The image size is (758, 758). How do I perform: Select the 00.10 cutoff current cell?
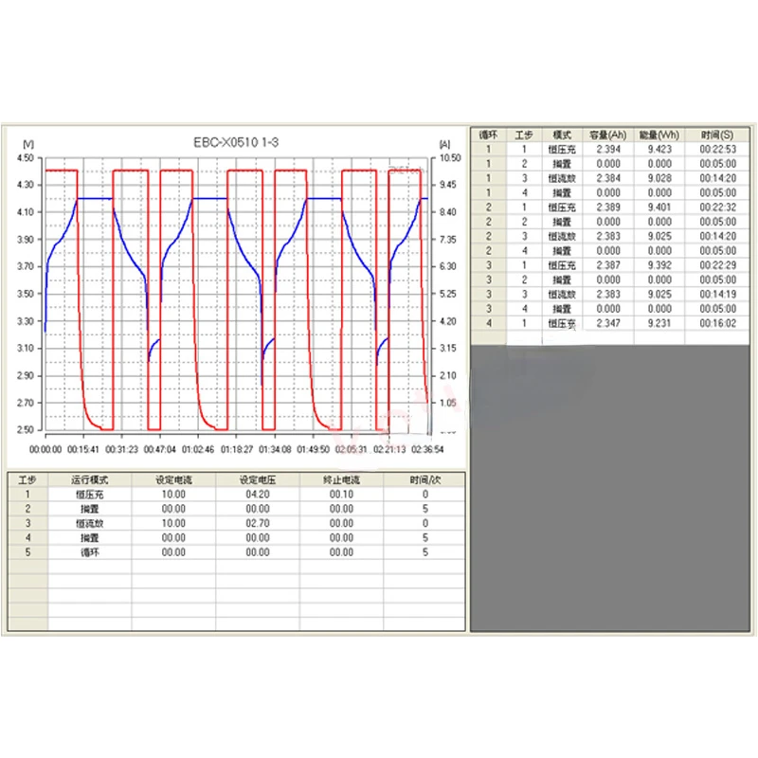[341, 495]
